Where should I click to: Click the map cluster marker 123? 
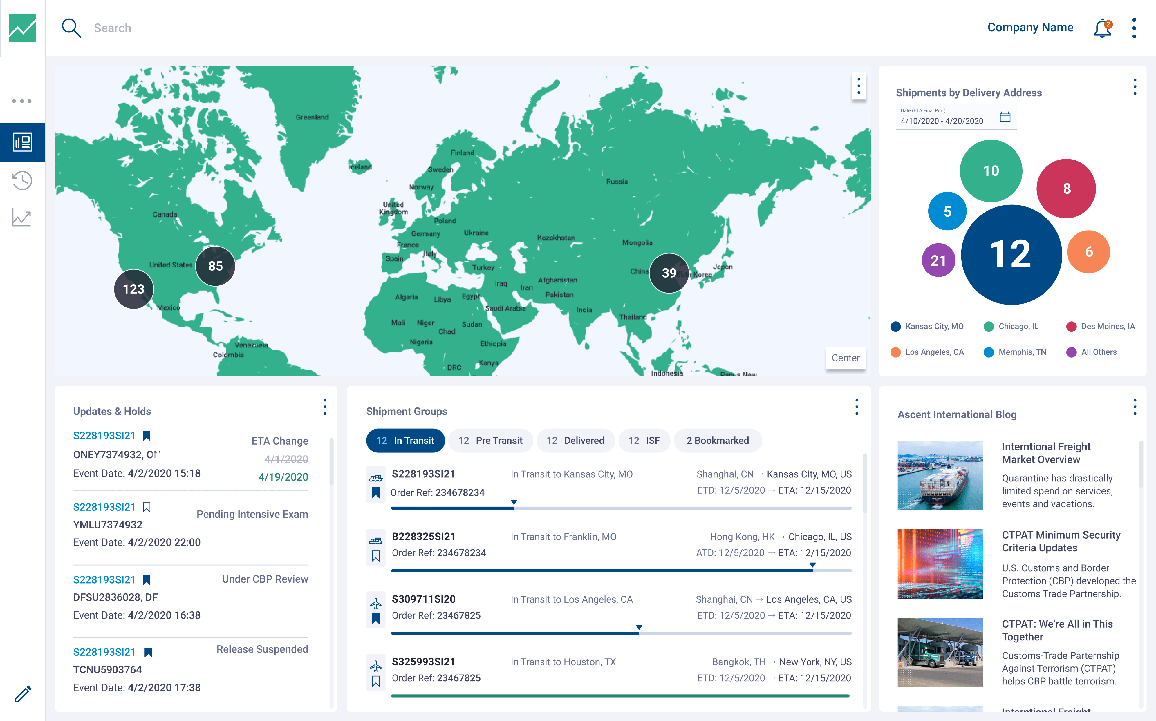(133, 289)
